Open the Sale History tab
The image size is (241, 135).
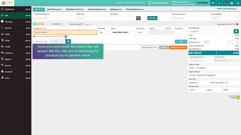[x=54, y=9]
